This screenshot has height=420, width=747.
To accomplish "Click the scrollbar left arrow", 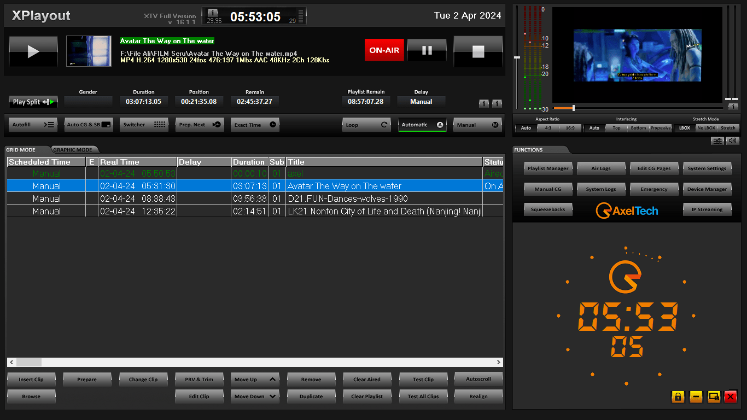I will [11, 362].
